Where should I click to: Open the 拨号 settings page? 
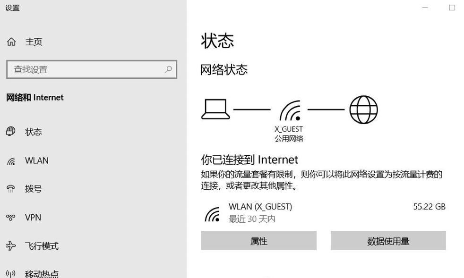34,189
